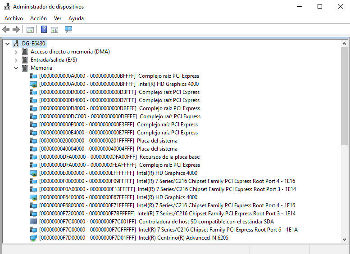
Task: Toggle the action pane toolbar icon
Action: click(55, 29)
